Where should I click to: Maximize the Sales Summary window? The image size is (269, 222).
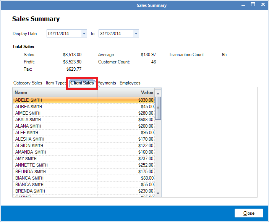point(253,5)
